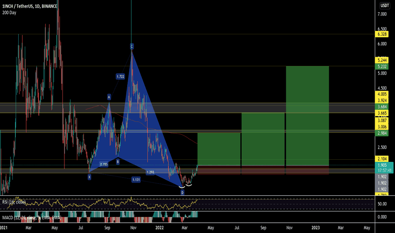This screenshot has height=233, width=395.
Task: Click the 3.006 yellow price label
Action: point(382,127)
